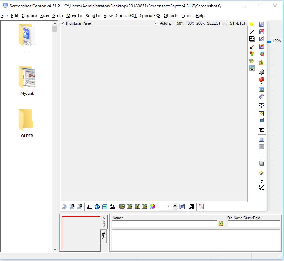Expand the small arrow under the toolbox
This screenshot has height=261, width=284.
click(x=261, y=84)
